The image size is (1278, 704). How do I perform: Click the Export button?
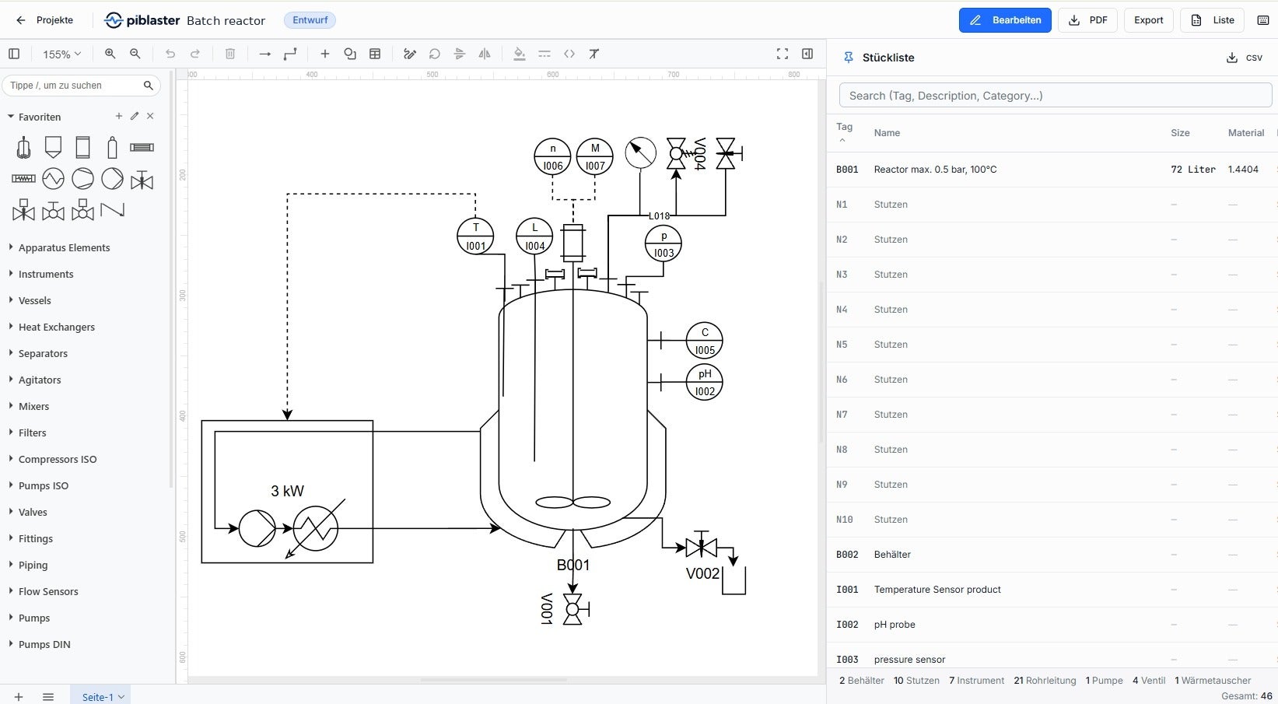(x=1148, y=20)
